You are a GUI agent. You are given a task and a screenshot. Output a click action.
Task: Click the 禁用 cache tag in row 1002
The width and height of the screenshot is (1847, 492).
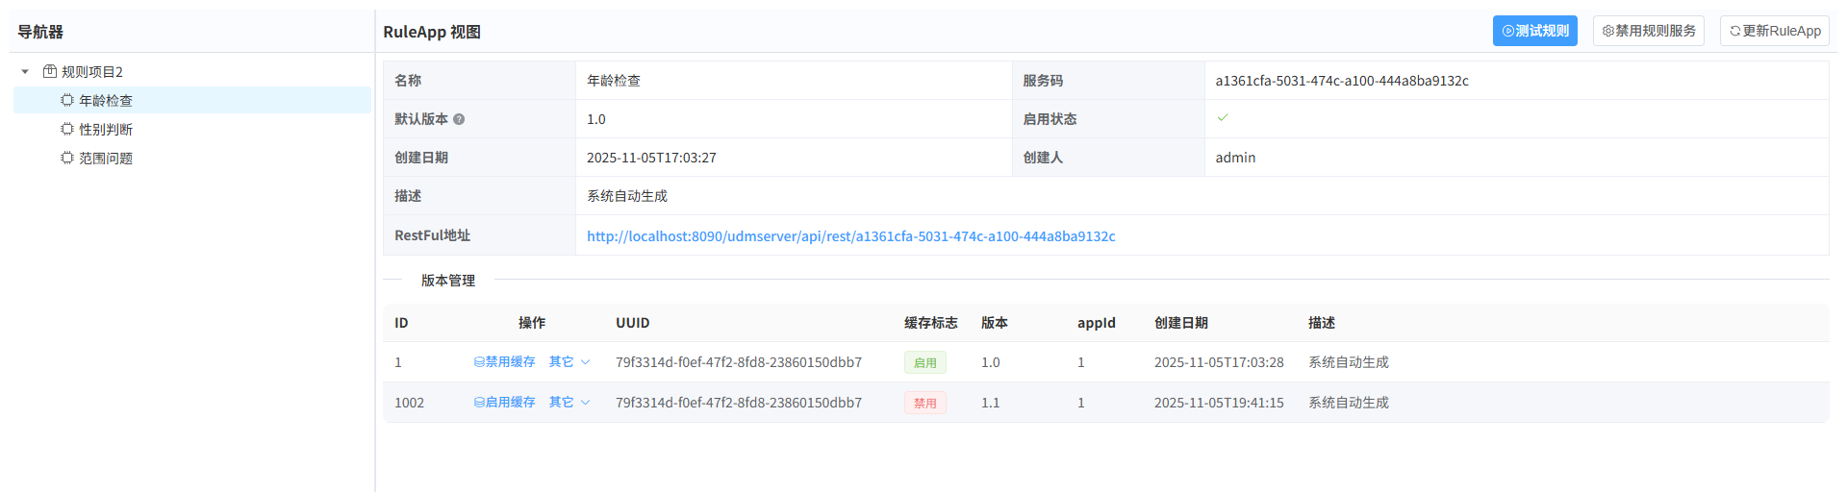[x=924, y=403]
